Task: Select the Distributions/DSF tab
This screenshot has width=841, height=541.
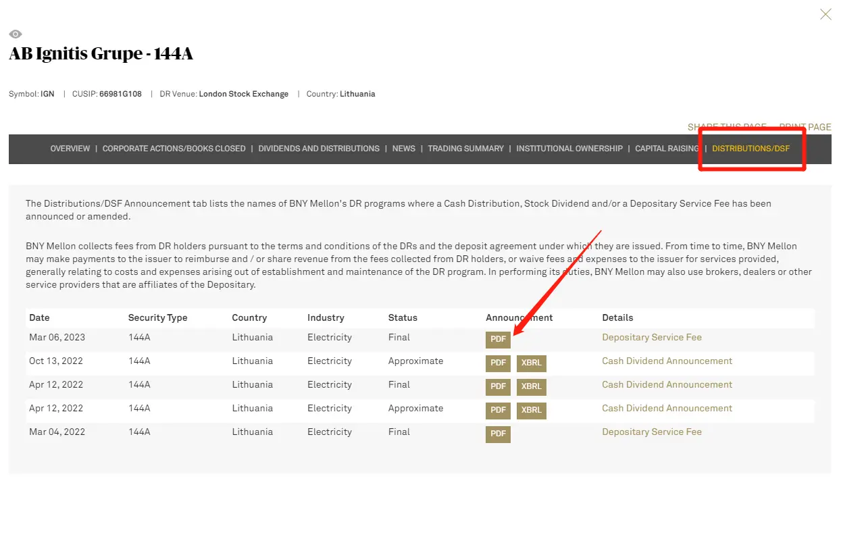Action: coord(750,149)
